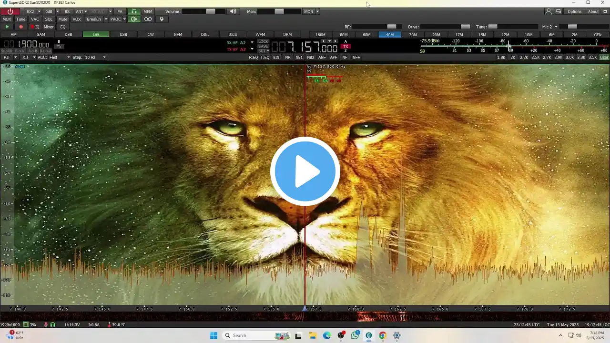The image size is (610, 343).
Task: Open the Mic 2 source dropdown
Action: pyautogui.click(x=549, y=27)
